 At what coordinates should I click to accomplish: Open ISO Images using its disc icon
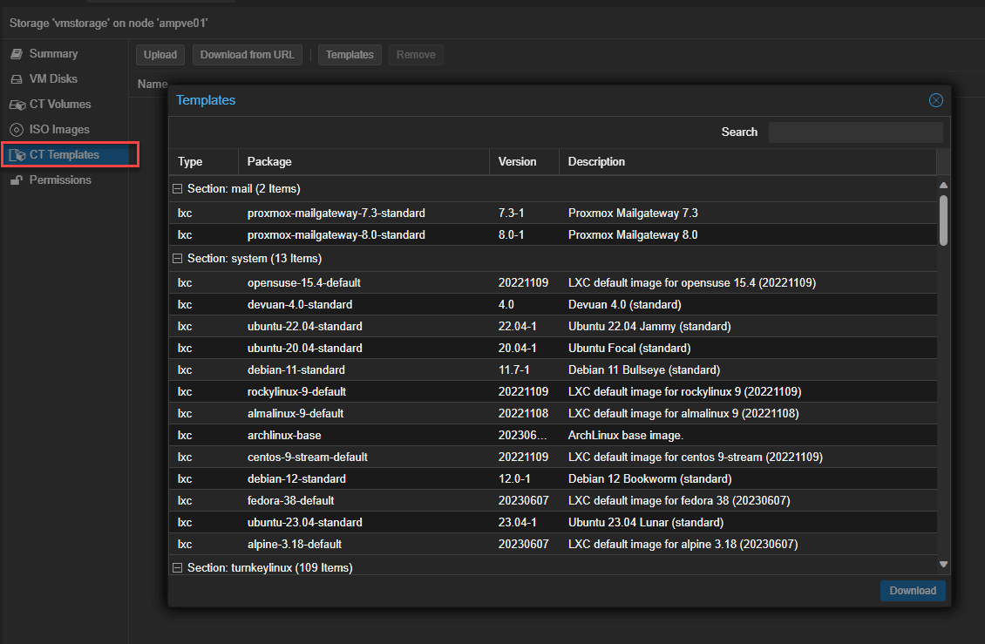click(17, 129)
